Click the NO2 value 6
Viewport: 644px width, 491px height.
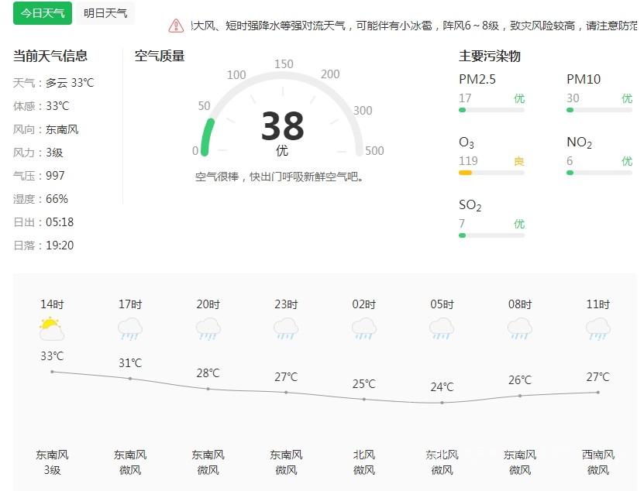570,161
